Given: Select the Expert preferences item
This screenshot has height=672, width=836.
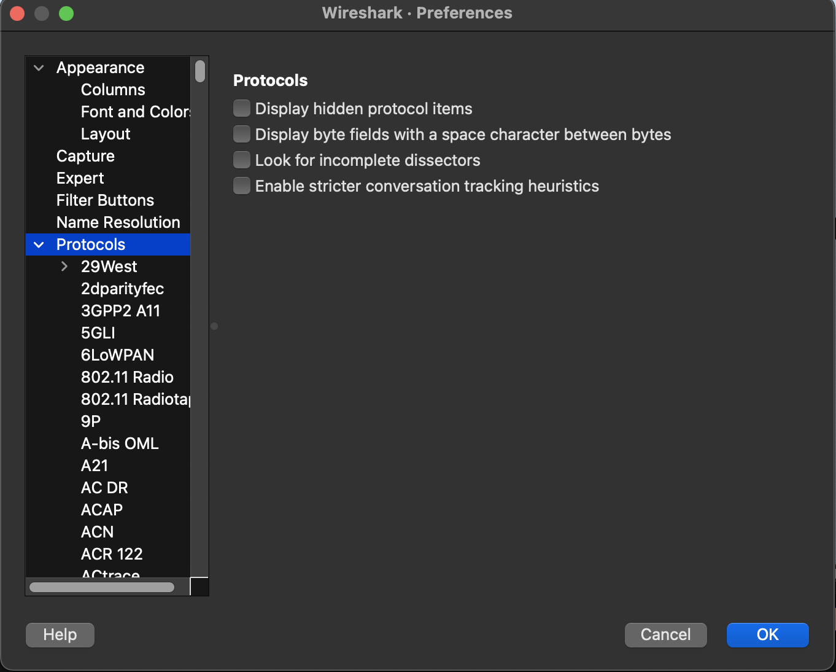Looking at the screenshot, I should pyautogui.click(x=80, y=178).
